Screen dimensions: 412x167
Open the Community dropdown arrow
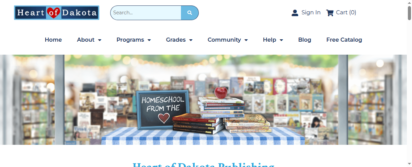pyautogui.click(x=246, y=40)
